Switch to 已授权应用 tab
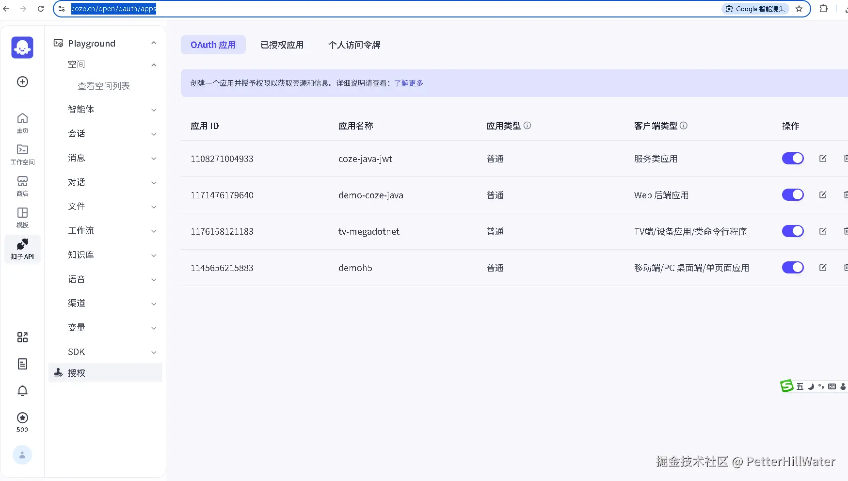Image resolution: width=848 pixels, height=481 pixels. pos(282,45)
